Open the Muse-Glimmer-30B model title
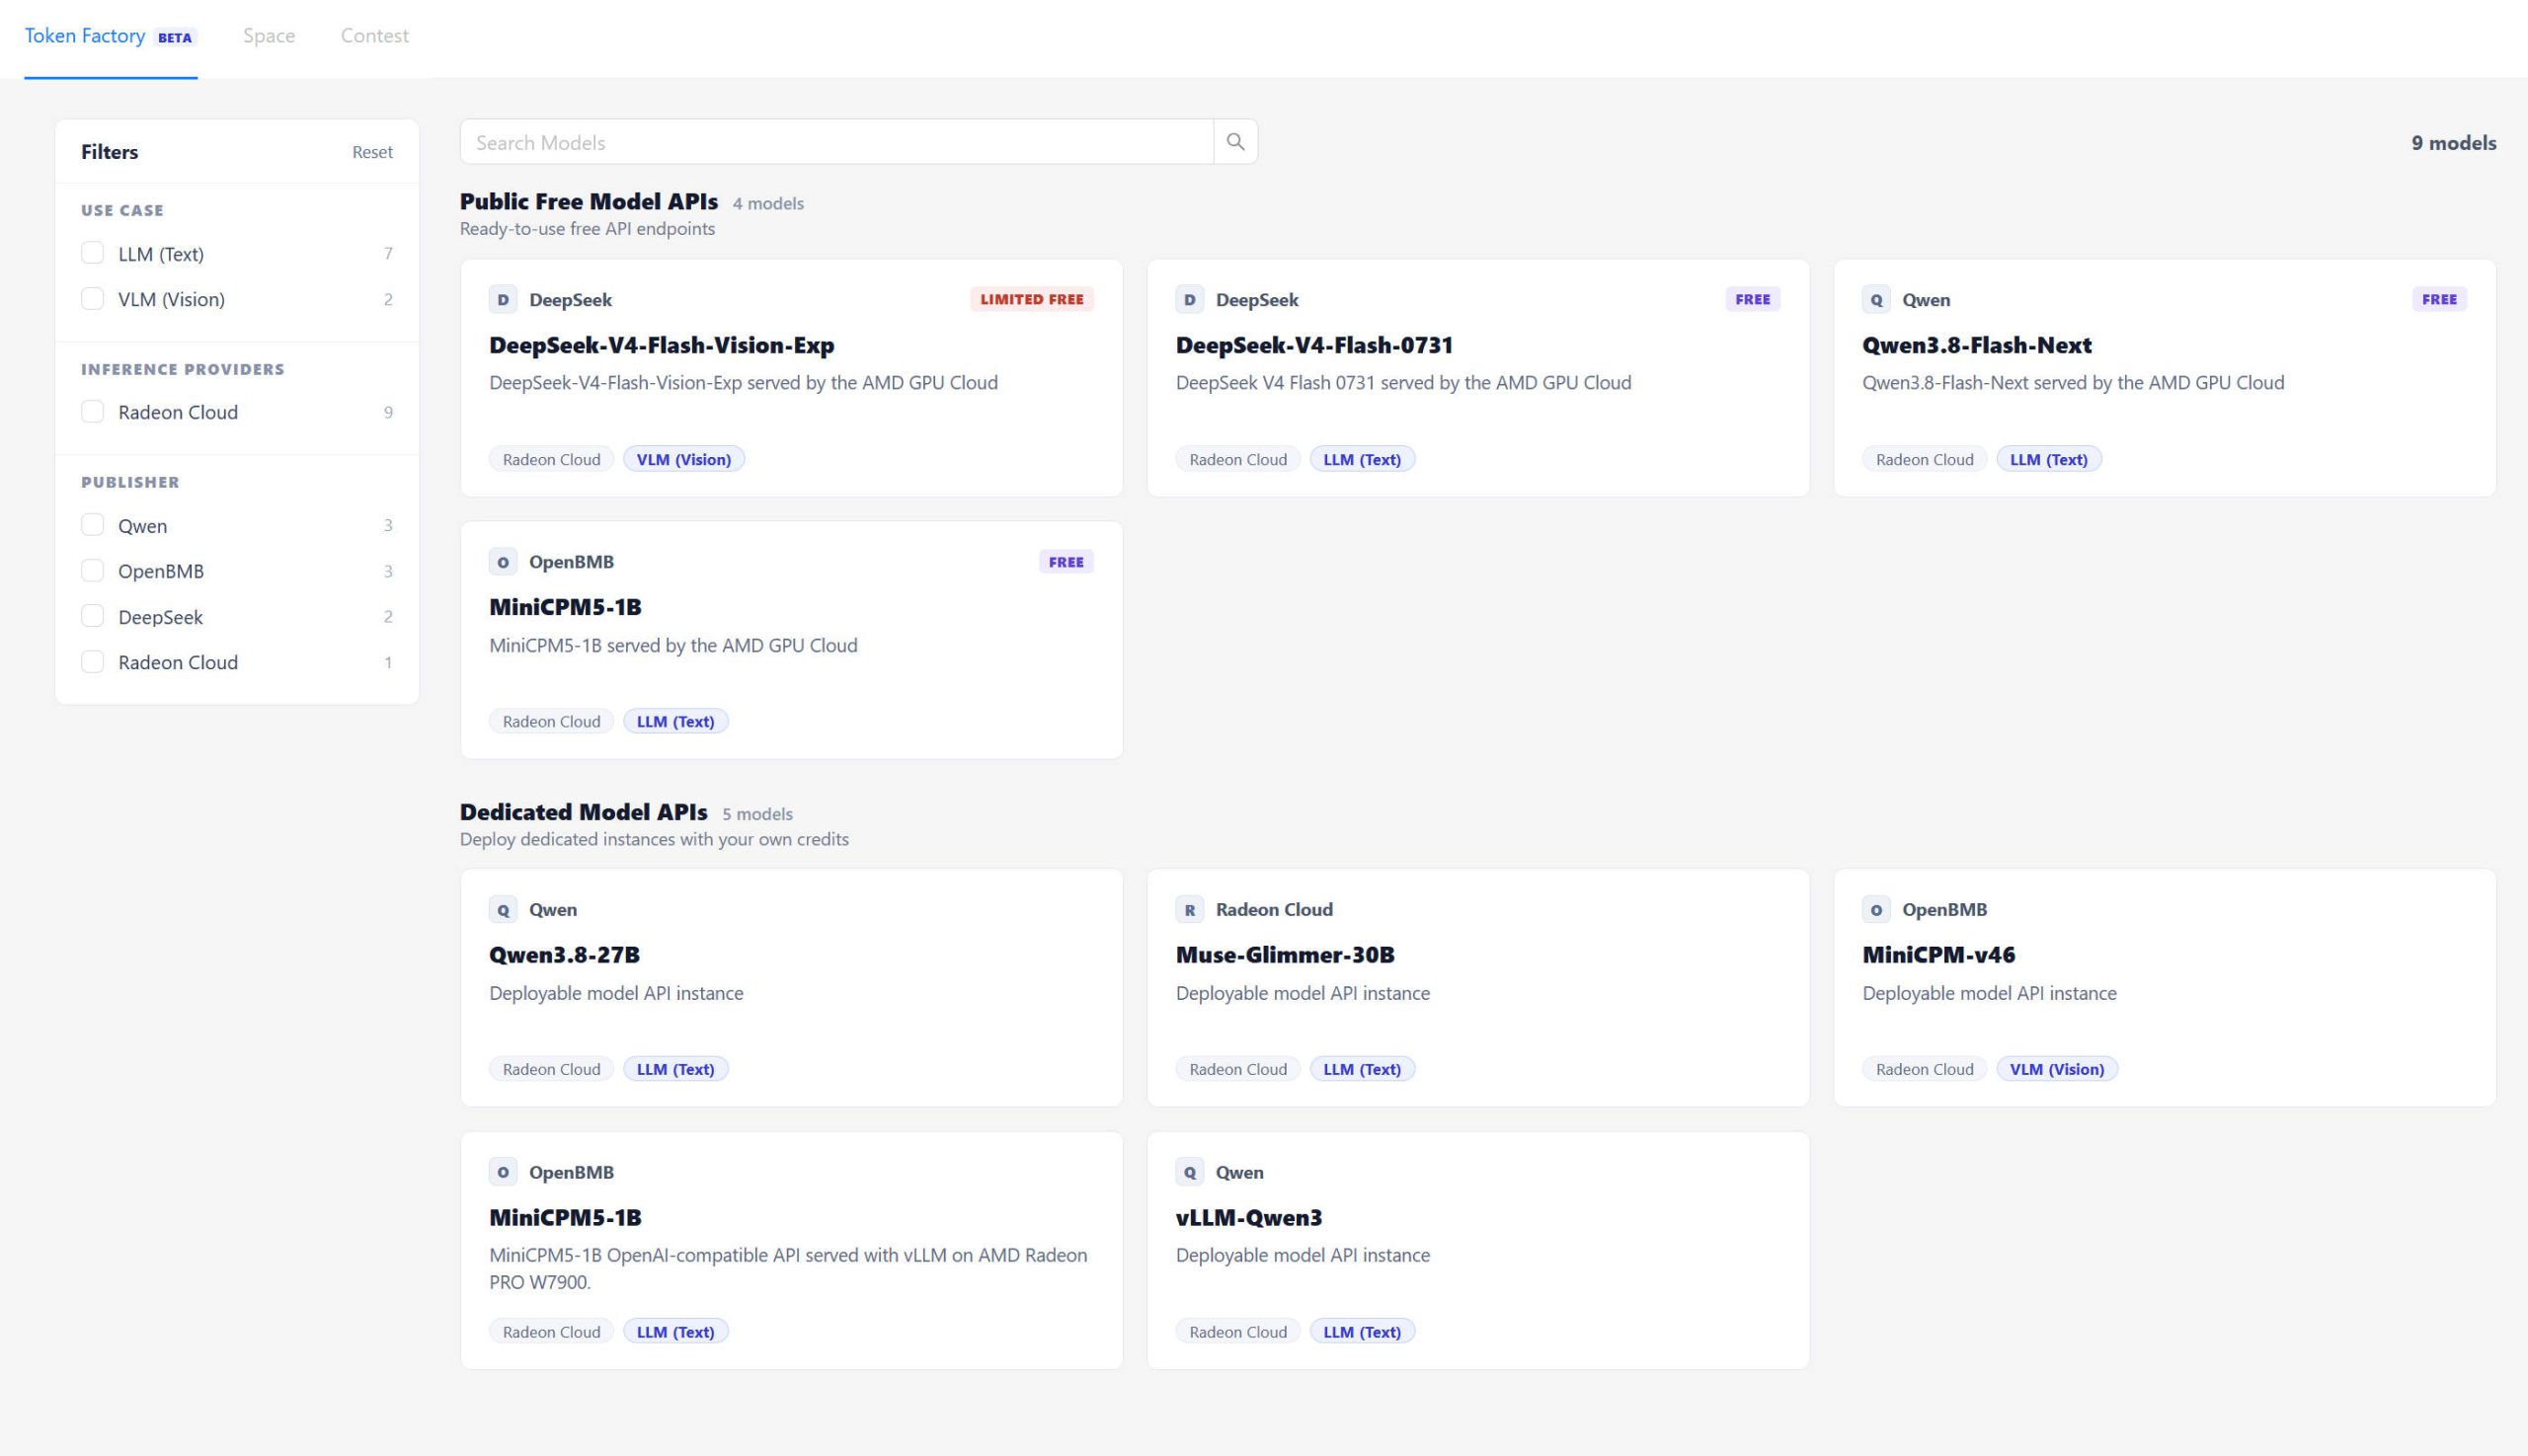The height and width of the screenshot is (1456, 2528). coord(1285,955)
